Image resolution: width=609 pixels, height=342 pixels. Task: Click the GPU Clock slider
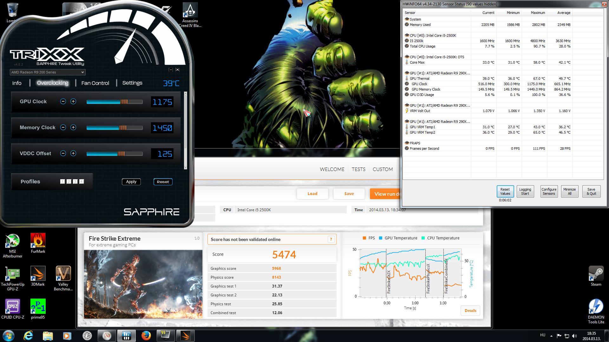tap(115, 102)
